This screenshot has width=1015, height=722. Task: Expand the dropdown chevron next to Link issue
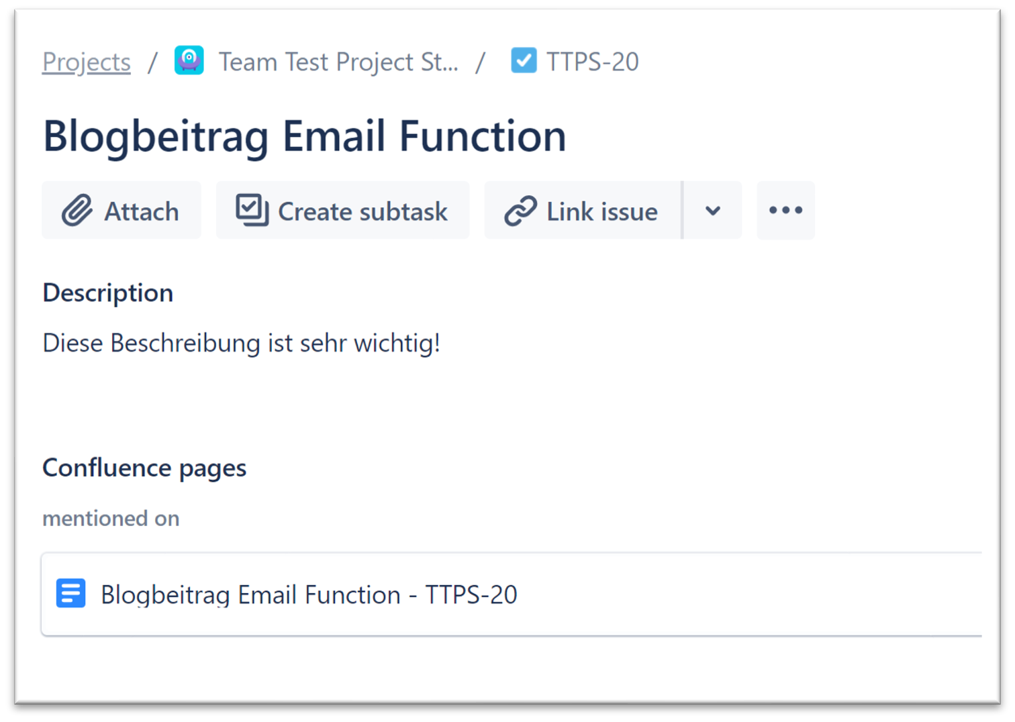[x=712, y=210]
